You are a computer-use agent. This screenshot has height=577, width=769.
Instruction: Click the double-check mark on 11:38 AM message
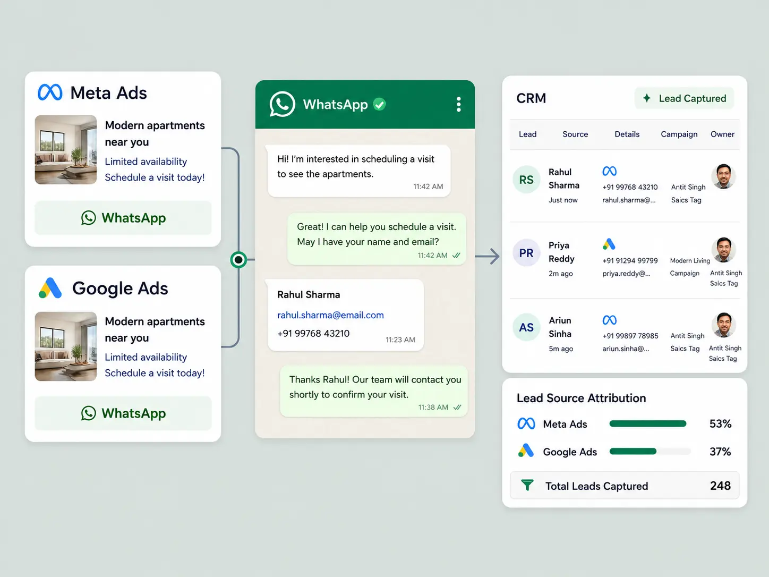(457, 407)
